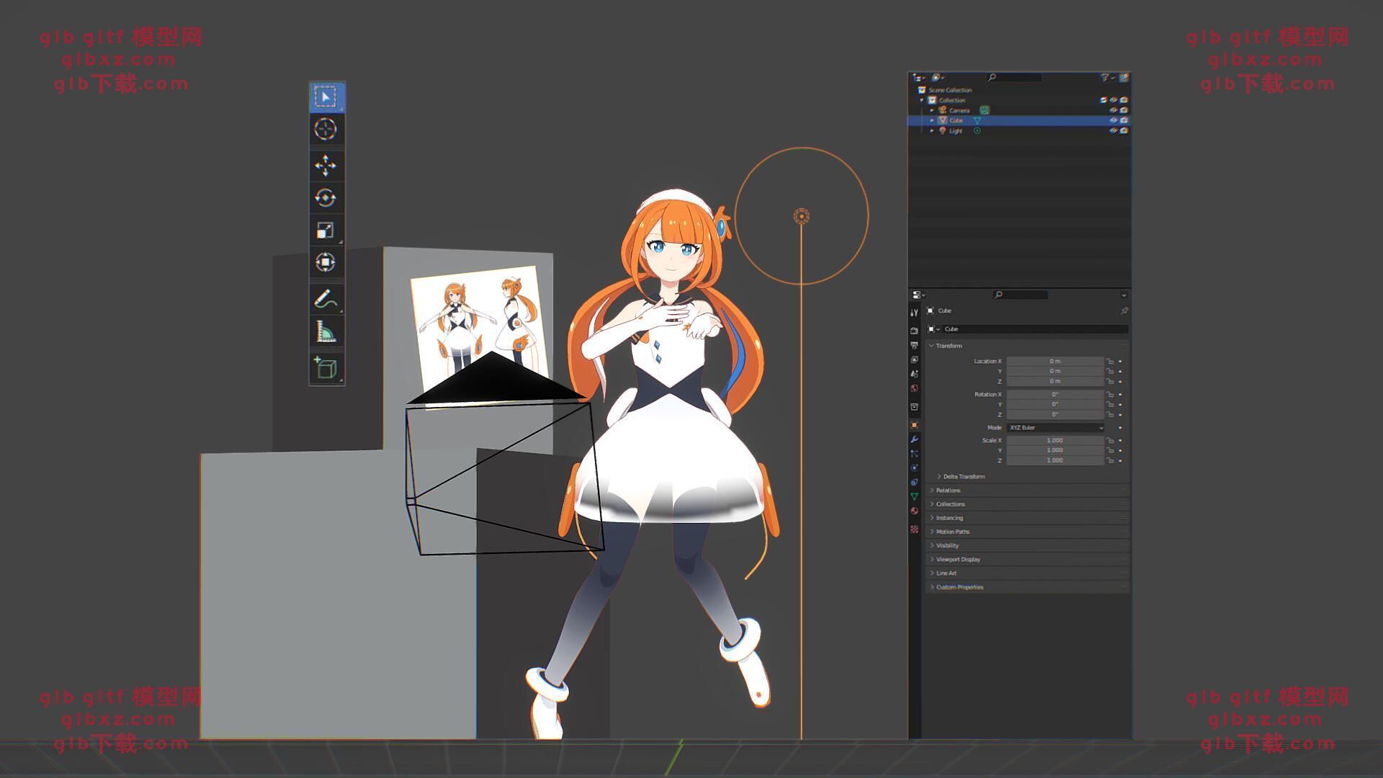
Task: Click the Scale Y value field
Action: (1055, 450)
